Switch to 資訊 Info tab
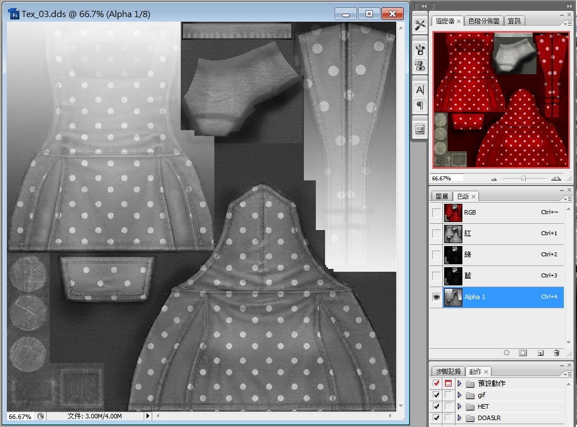The image size is (577, 427). click(514, 21)
